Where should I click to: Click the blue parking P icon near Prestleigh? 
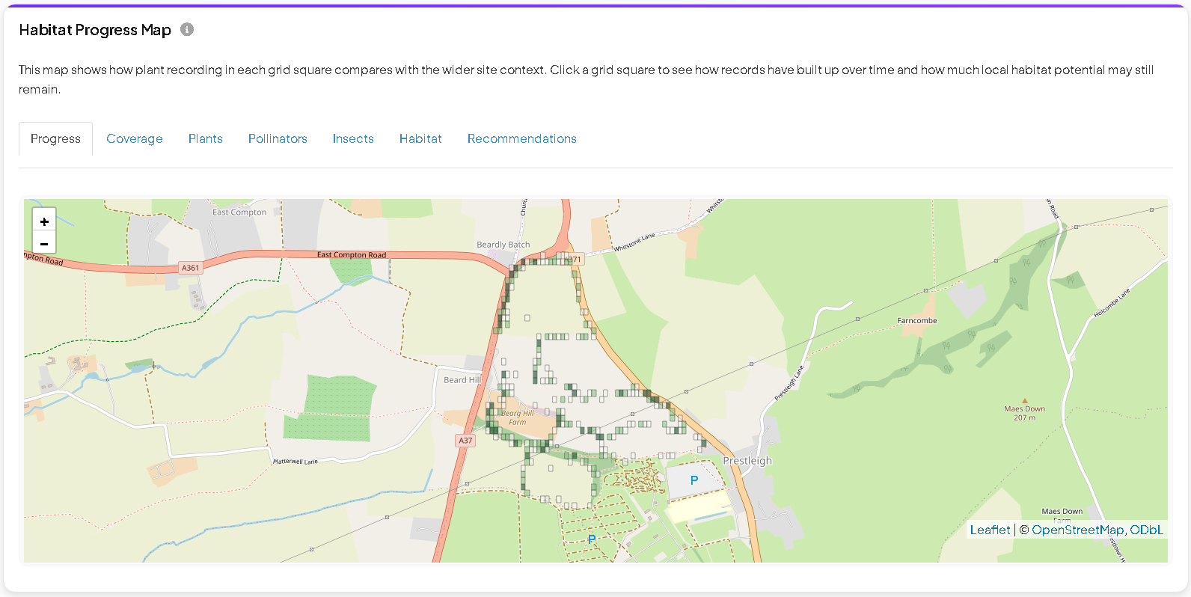click(x=694, y=480)
